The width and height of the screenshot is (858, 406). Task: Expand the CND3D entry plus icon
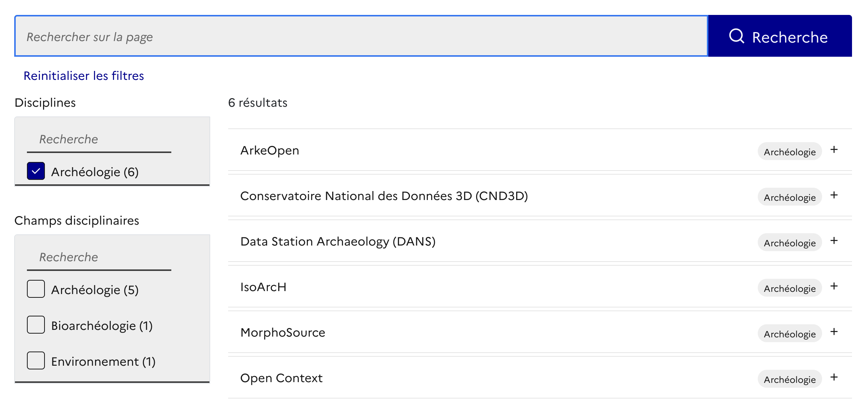point(834,195)
